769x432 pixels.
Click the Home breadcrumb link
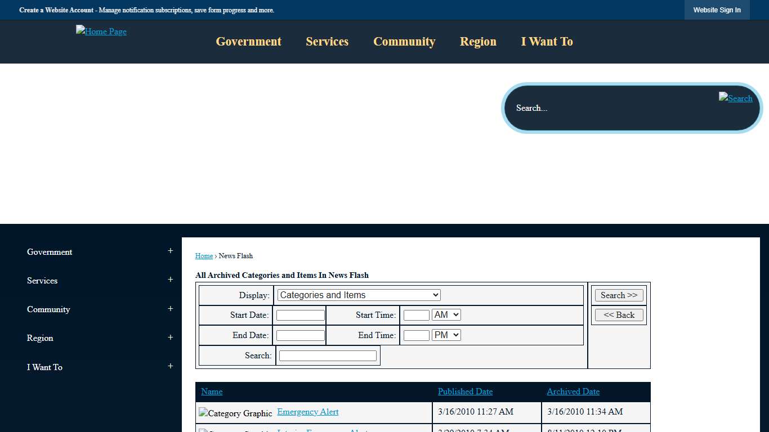tap(204, 256)
